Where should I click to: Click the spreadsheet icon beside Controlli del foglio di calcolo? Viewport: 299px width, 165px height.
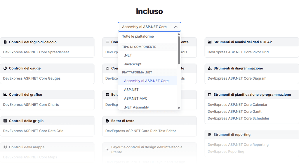(5, 42)
